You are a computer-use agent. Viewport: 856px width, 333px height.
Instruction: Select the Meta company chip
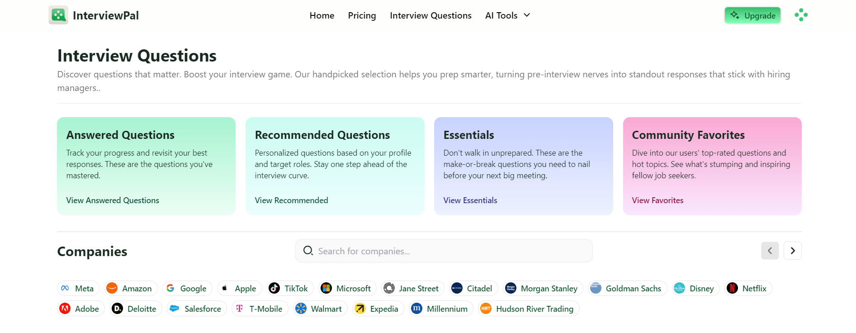click(x=78, y=288)
